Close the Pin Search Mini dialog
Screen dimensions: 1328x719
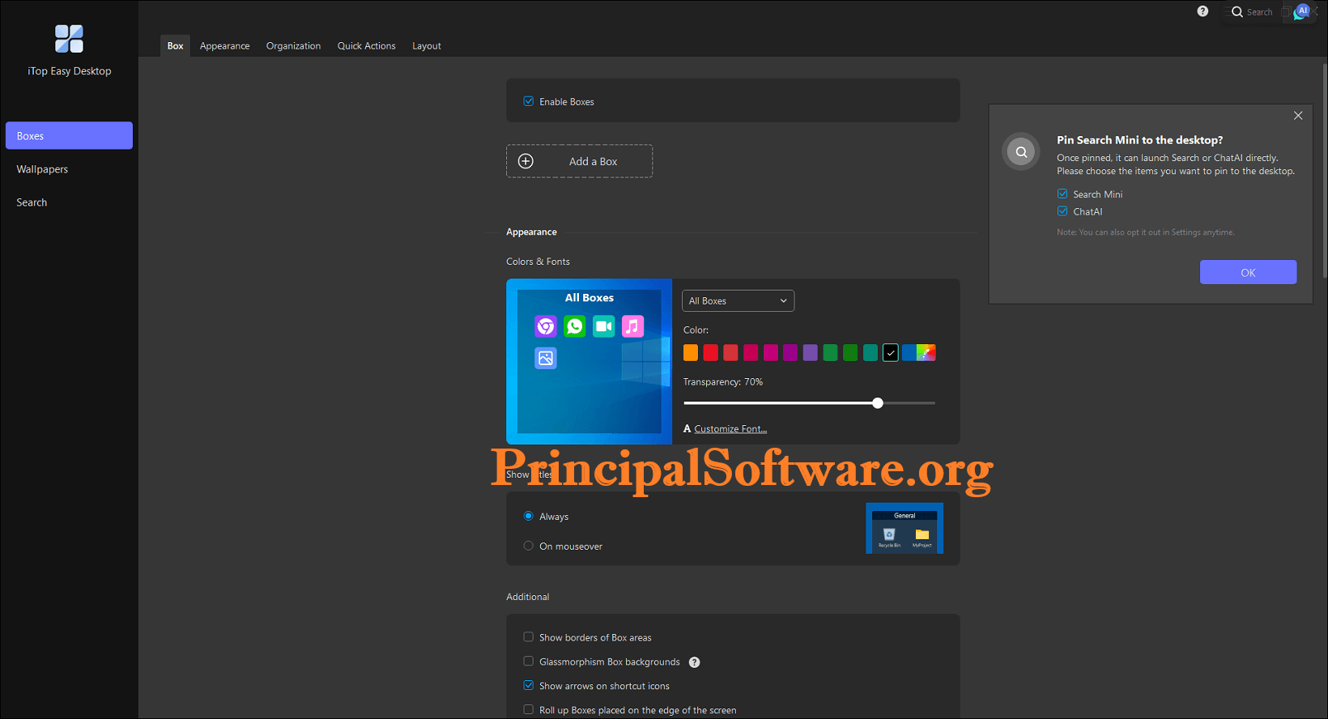click(x=1298, y=116)
